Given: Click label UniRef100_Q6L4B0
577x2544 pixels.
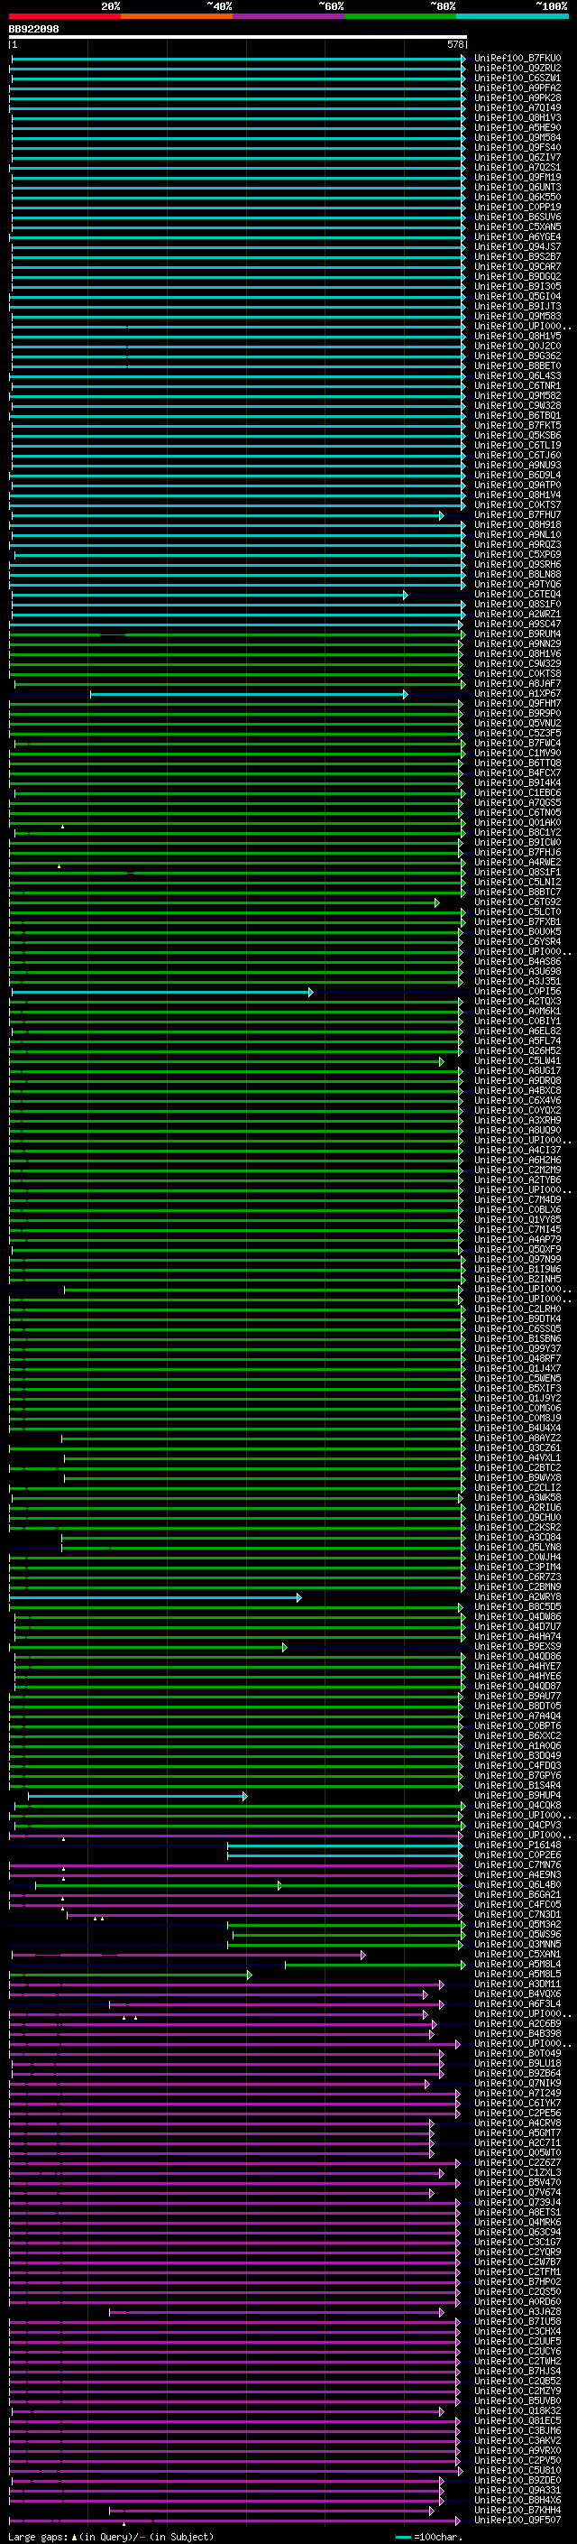Looking at the screenshot, I should [x=517, y=1884].
